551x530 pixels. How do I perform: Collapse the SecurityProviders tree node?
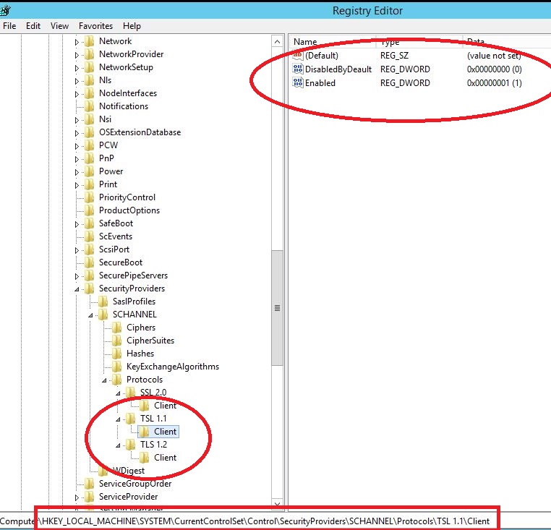click(x=77, y=289)
